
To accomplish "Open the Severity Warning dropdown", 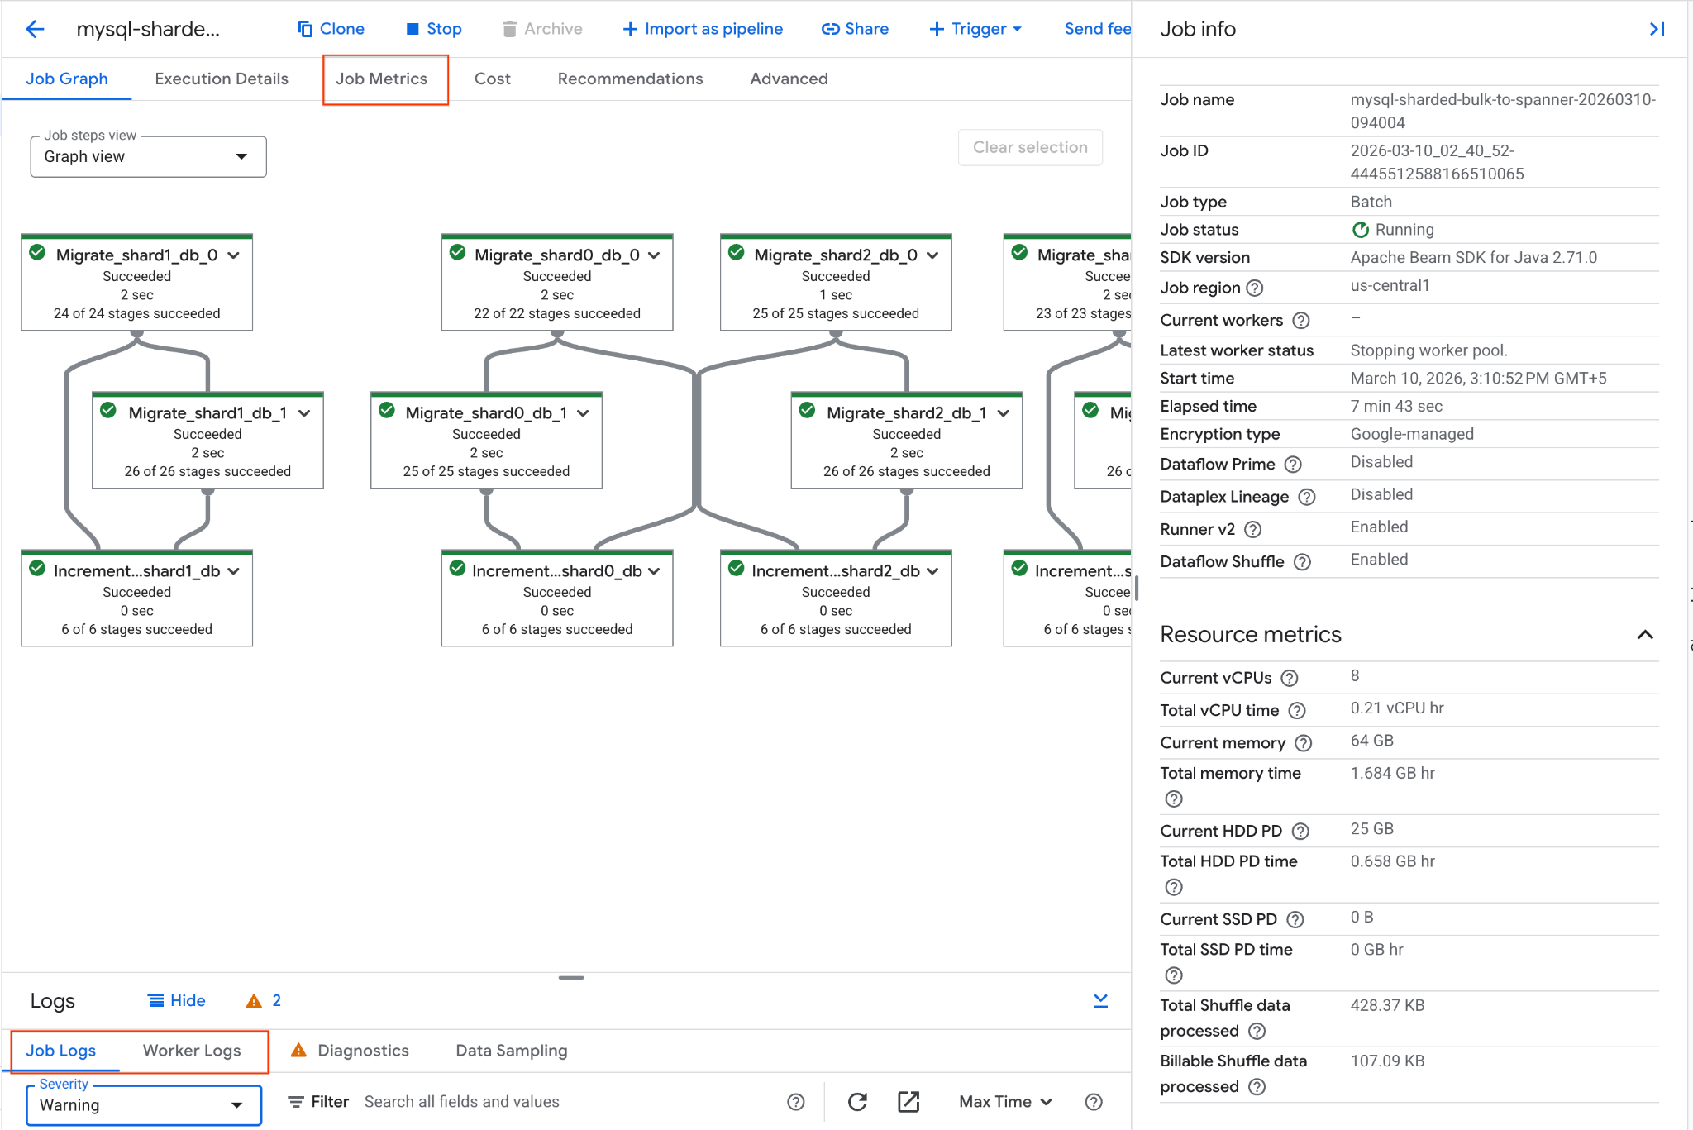I will (143, 1105).
